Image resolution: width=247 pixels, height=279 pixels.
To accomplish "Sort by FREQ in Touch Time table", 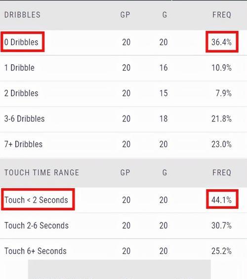I will point(222,173).
